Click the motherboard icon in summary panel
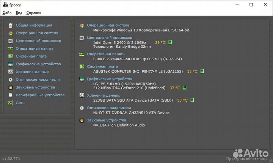This screenshot has height=163, width=273. tap(82, 67)
